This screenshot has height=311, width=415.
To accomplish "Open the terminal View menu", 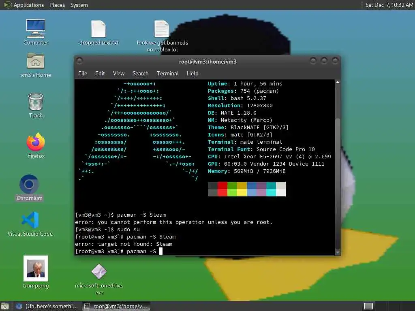I will click(119, 74).
